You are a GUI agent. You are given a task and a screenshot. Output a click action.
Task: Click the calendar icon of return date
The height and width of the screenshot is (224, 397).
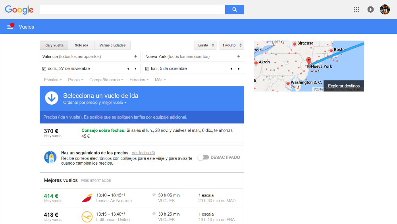(147, 68)
